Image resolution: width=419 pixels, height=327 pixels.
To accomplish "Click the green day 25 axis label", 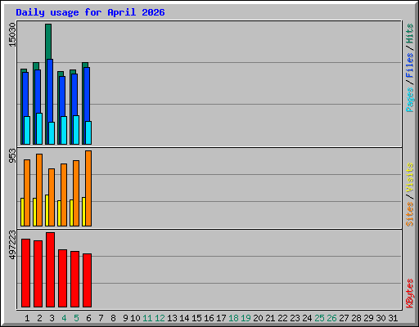I will pos(319,318).
